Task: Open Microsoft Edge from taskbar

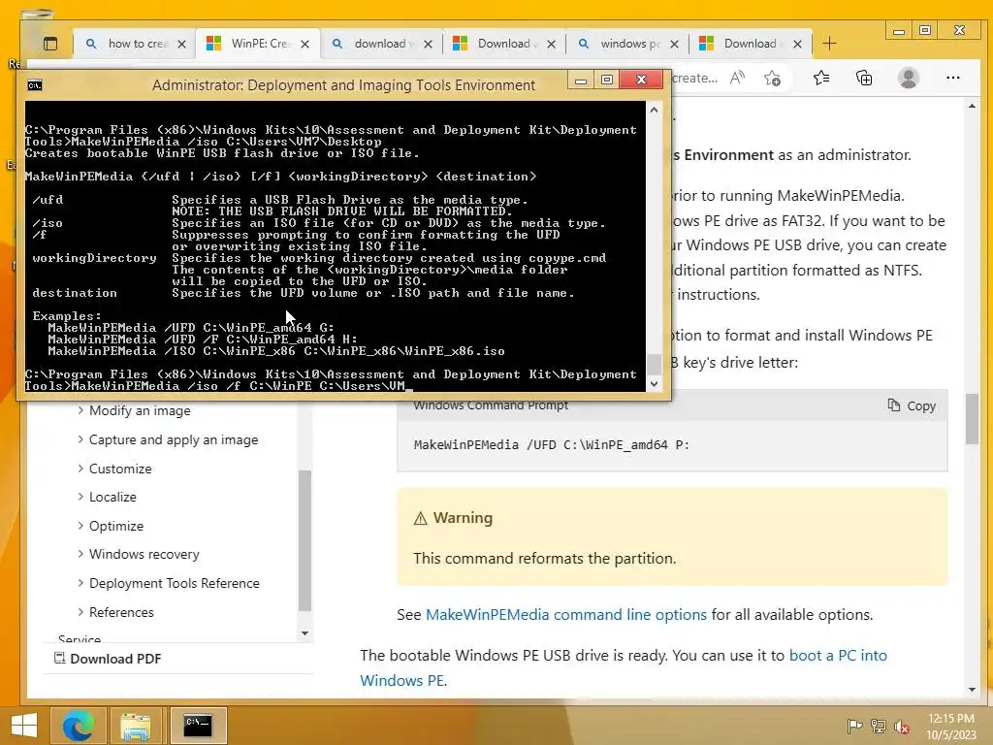Action: coord(78,726)
